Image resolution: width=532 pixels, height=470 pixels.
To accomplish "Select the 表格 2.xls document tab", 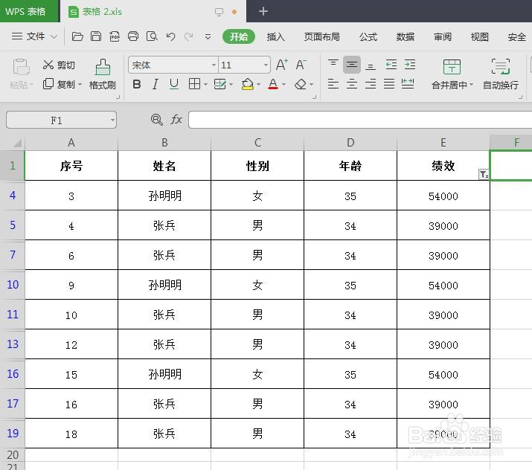I will click(x=153, y=12).
